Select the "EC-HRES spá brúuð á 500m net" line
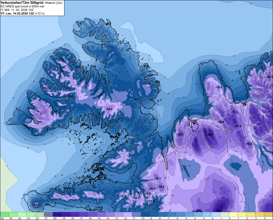This screenshot has width=273, height=220. (x=22, y=6)
